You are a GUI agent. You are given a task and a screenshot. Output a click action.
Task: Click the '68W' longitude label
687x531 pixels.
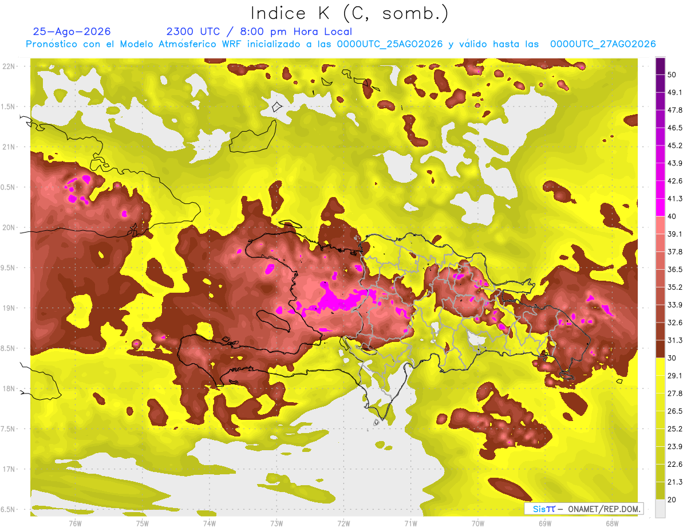point(612,523)
